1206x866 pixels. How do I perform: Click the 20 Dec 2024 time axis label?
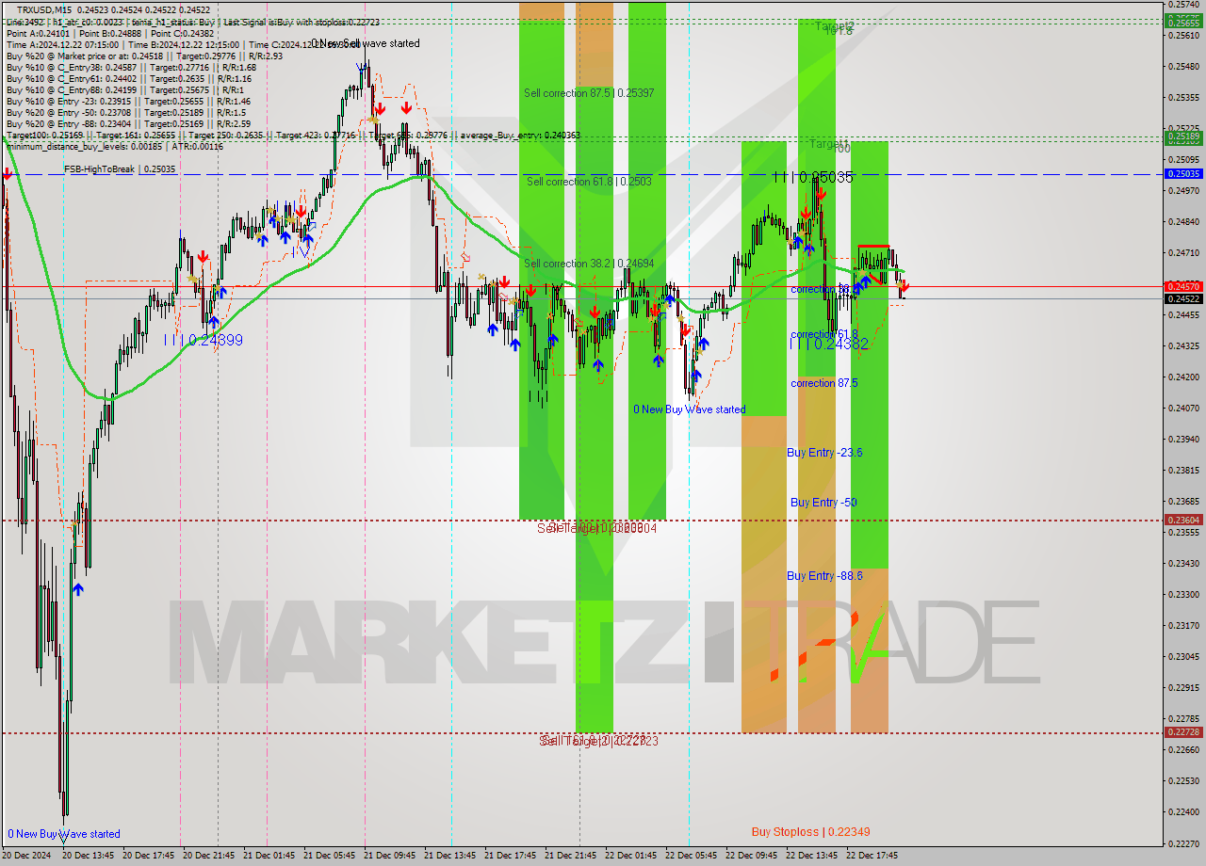(x=26, y=856)
